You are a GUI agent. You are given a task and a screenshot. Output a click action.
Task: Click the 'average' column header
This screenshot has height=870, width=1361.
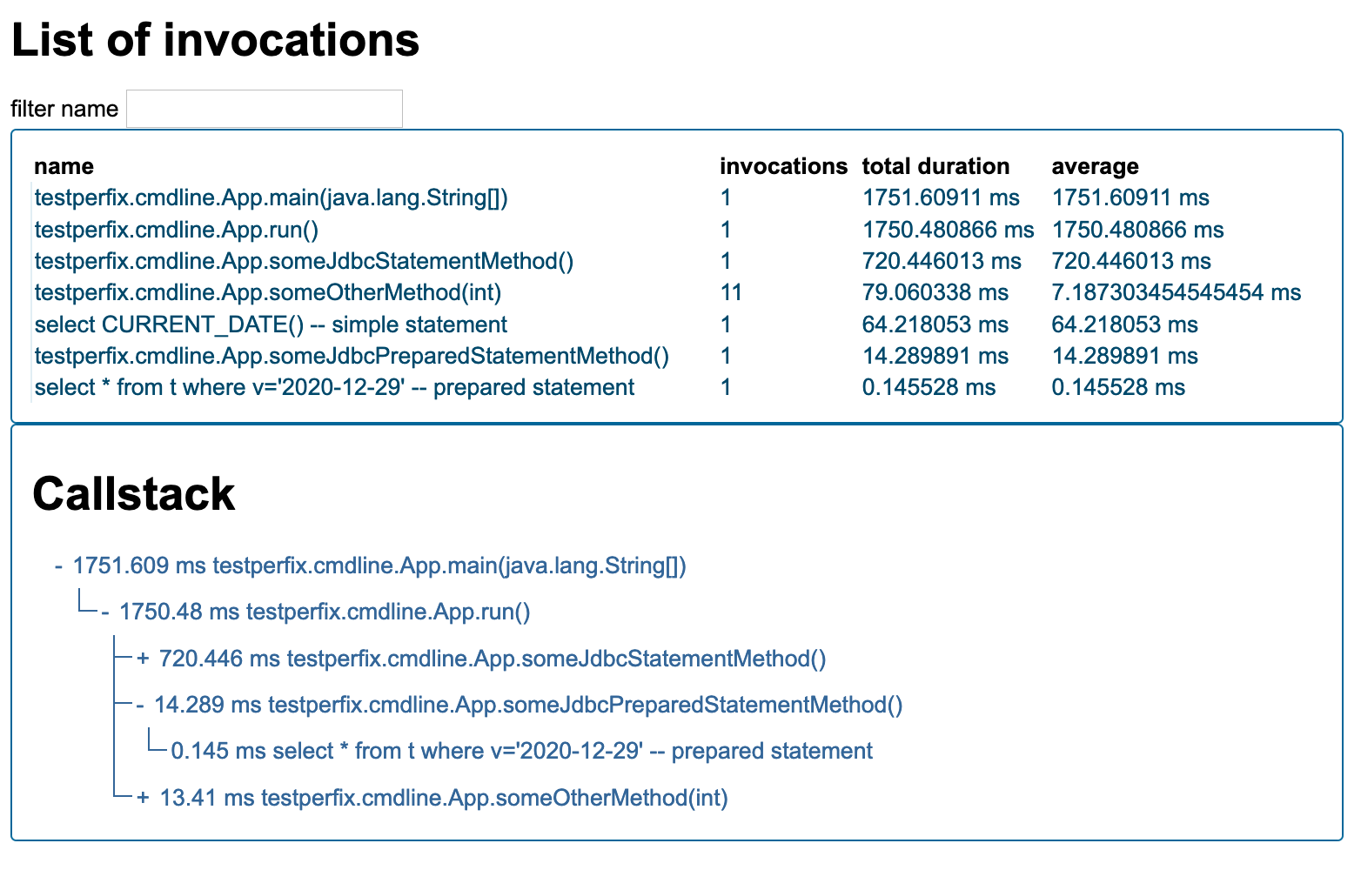[1095, 167]
